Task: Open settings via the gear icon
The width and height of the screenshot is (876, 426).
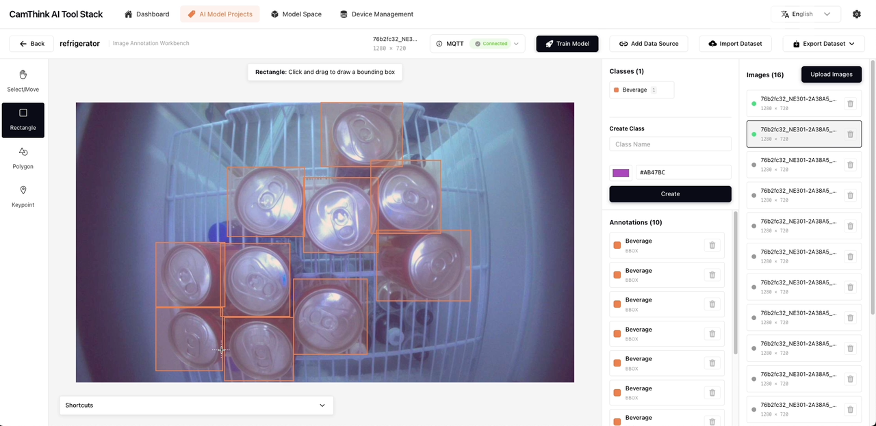Action: [857, 14]
